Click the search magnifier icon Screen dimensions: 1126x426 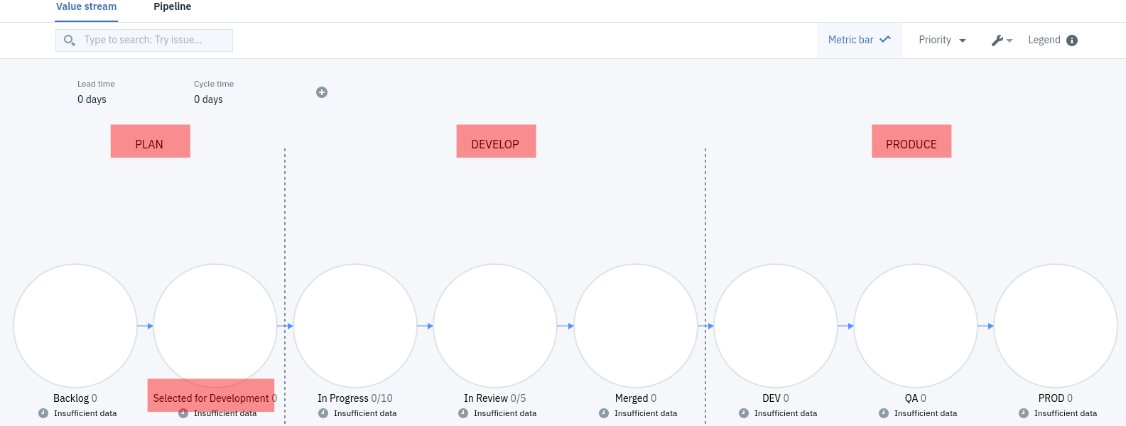click(x=69, y=40)
